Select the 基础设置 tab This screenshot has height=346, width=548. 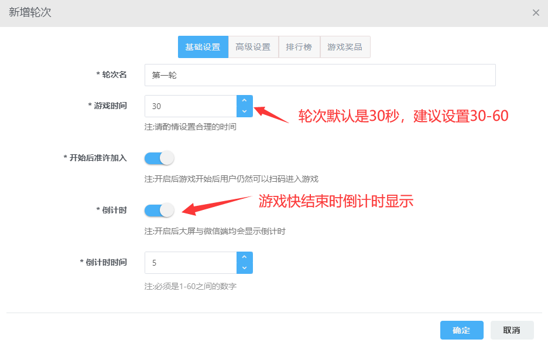pos(203,46)
